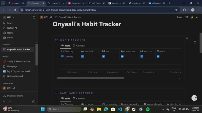202x113 pixels.
Task: Click the browser address bar URL
Action: [60, 10]
